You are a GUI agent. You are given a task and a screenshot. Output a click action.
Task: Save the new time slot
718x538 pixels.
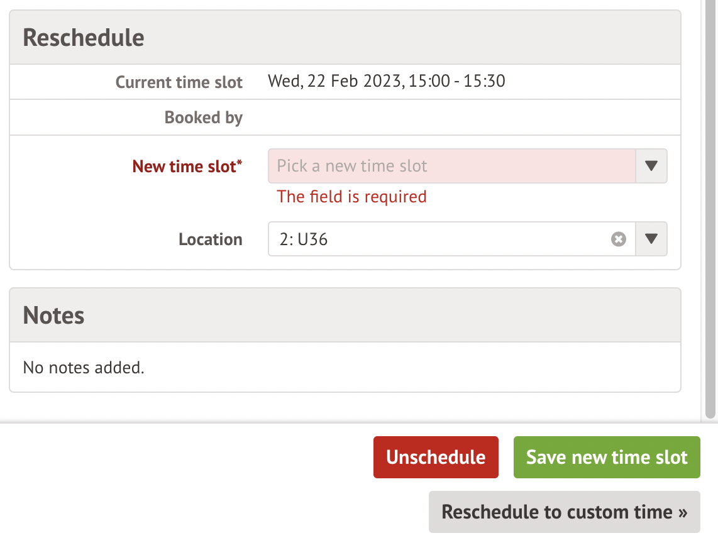(x=607, y=457)
